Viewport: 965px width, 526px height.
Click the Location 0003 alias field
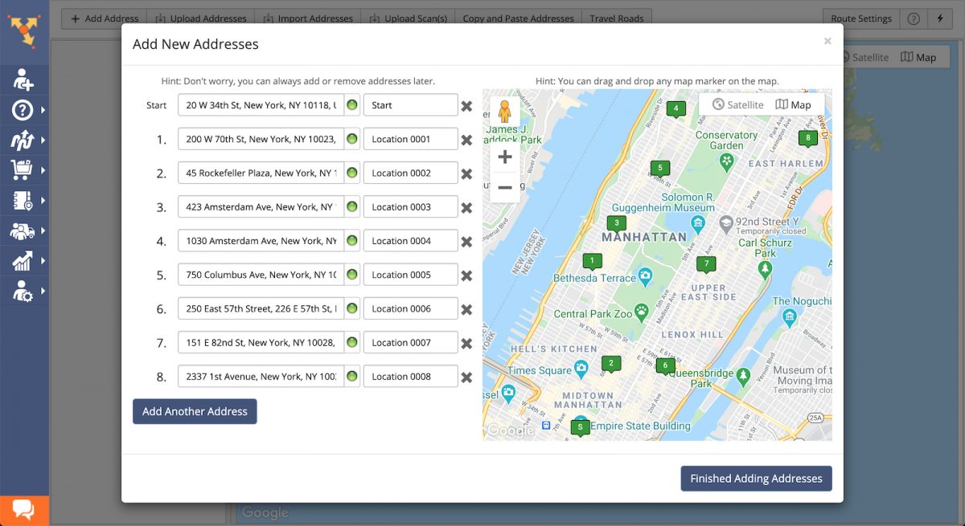(x=410, y=207)
